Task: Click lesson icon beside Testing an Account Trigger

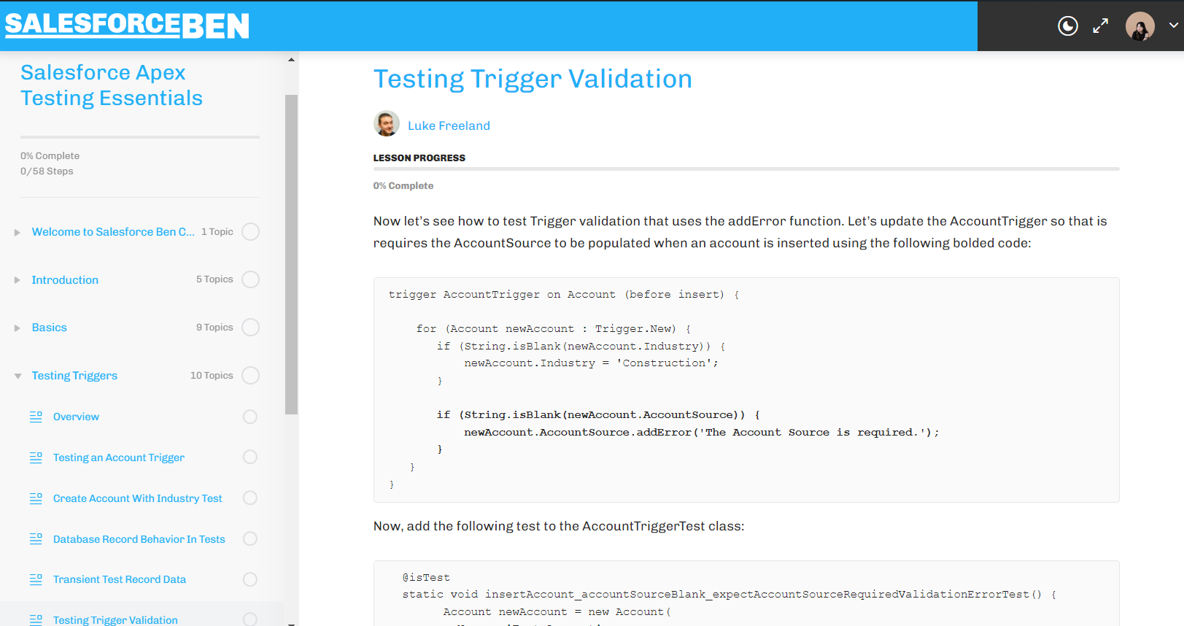Action: tap(36, 457)
